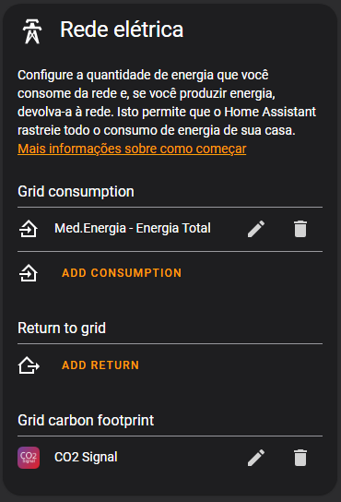Delete the Med.Energia - Energia Total consumption source
The width and height of the screenshot is (341, 502).
[300, 229]
